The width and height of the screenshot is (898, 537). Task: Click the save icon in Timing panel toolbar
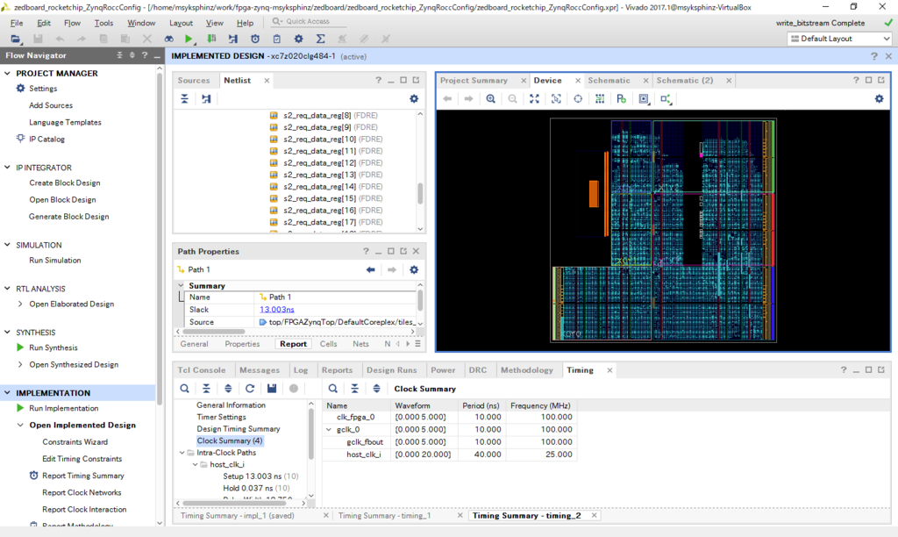272,388
